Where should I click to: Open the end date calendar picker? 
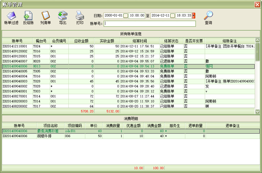pos(173,16)
